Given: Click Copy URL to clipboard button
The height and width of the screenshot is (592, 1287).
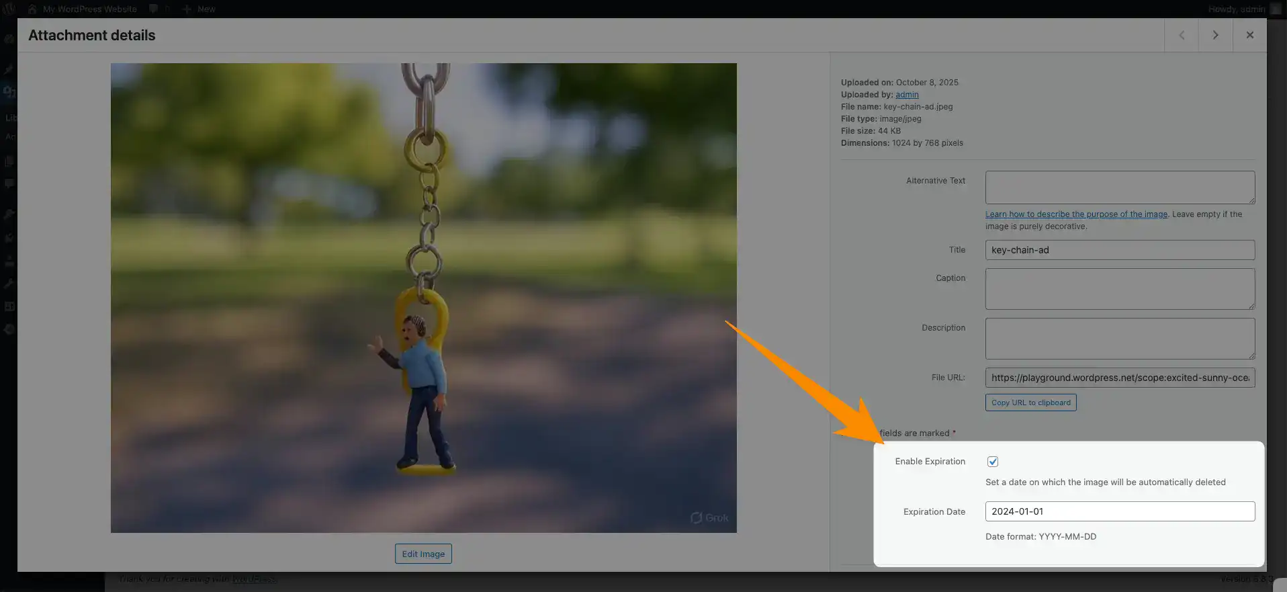Looking at the screenshot, I should (1030, 403).
